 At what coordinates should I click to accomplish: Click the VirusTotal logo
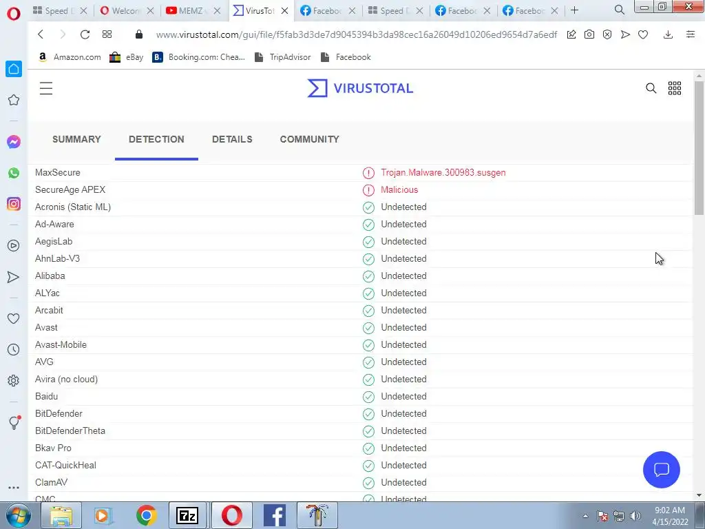coord(360,88)
